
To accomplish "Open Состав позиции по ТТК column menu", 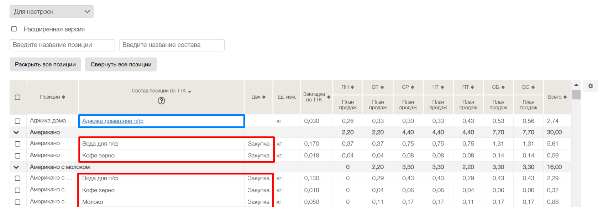I will 190,91.
